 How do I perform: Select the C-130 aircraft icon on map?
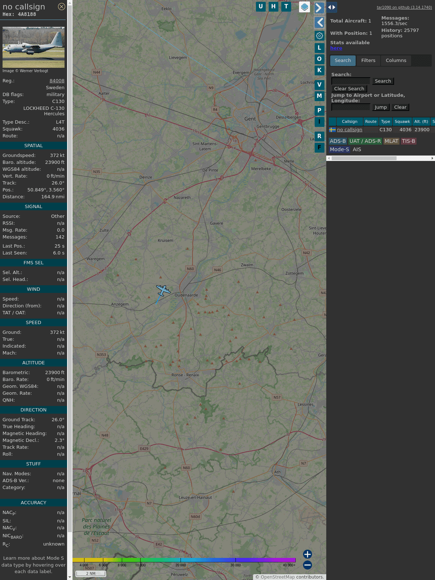coord(163,290)
